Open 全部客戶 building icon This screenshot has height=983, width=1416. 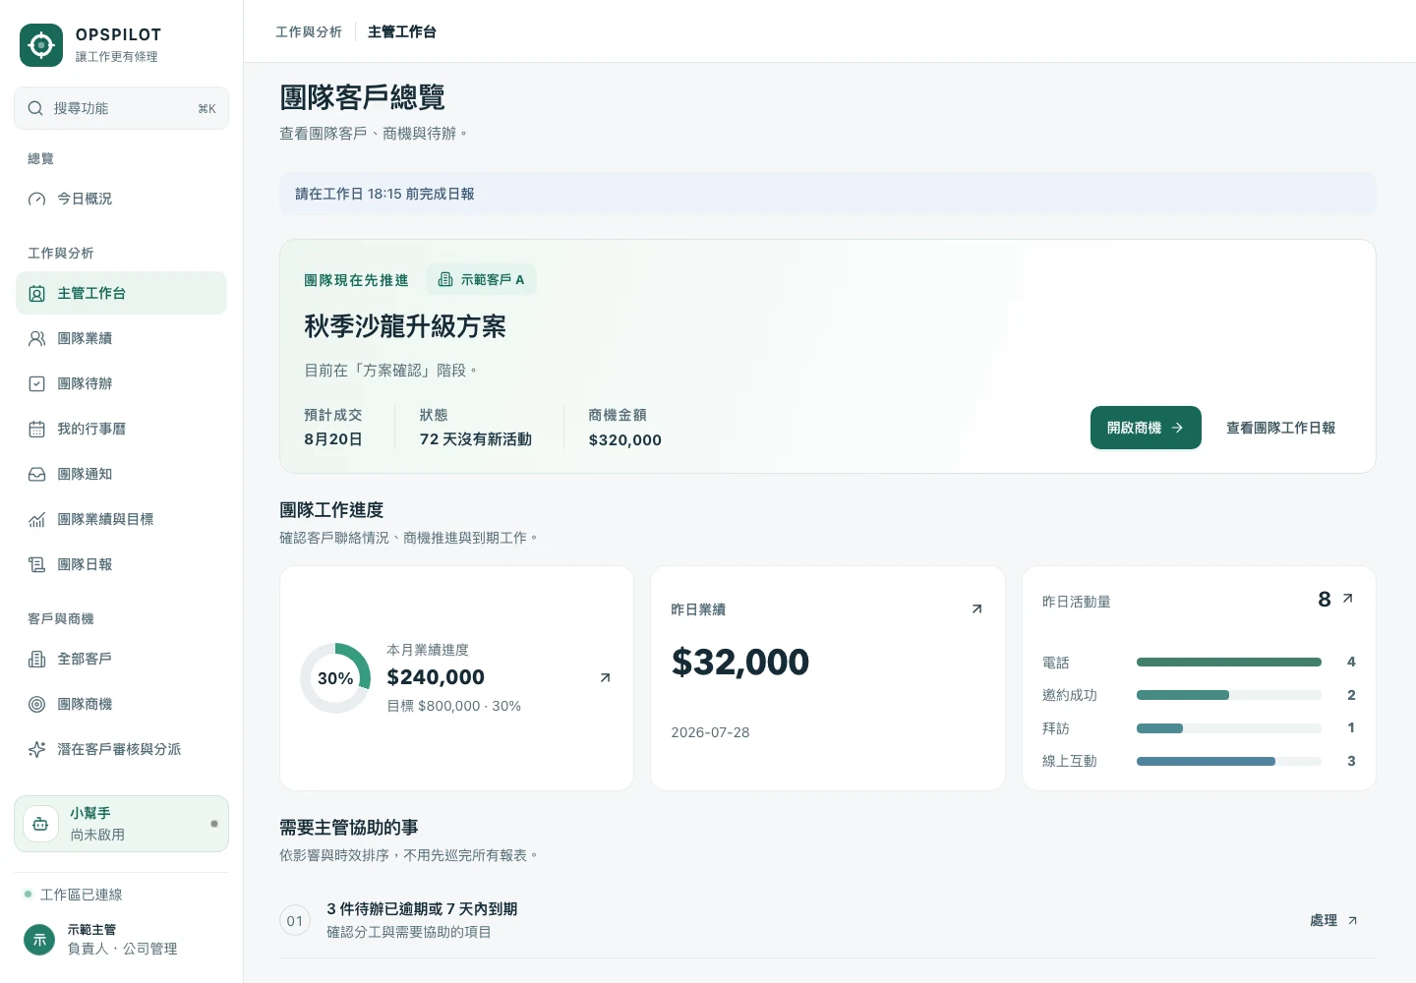click(36, 659)
